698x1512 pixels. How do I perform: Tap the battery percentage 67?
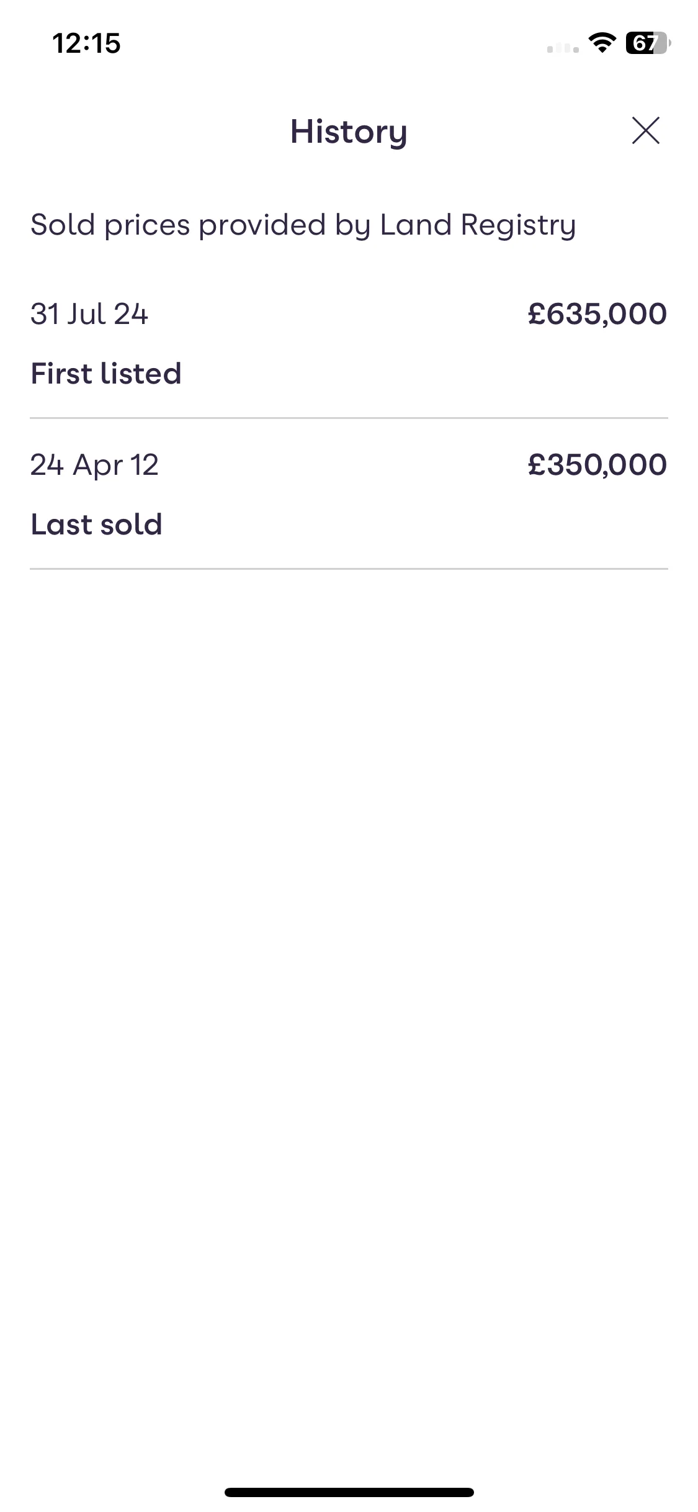(x=644, y=43)
